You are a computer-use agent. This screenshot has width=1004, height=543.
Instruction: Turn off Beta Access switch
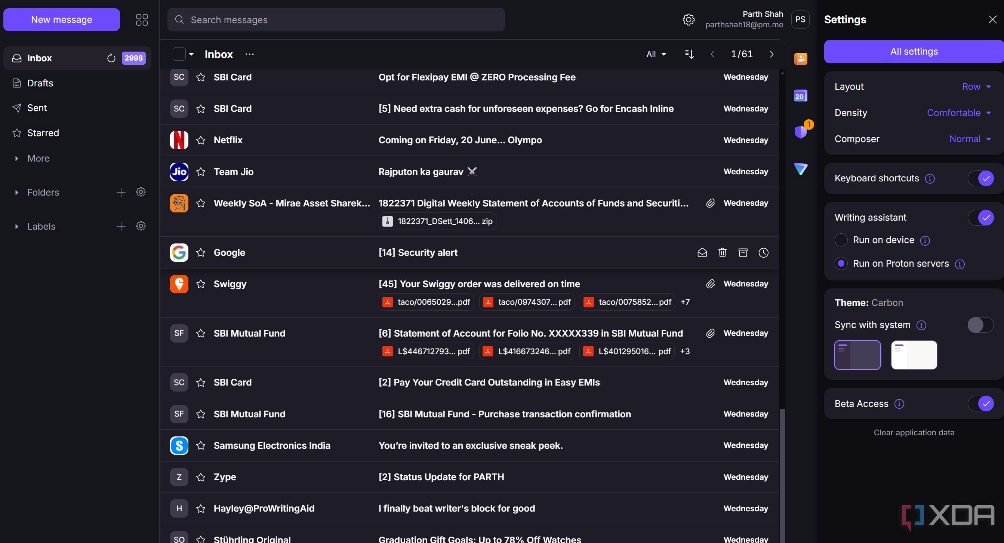point(980,404)
